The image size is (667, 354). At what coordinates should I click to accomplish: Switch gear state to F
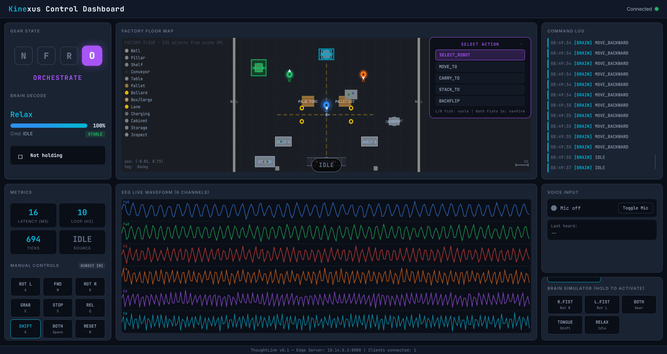[x=46, y=56]
